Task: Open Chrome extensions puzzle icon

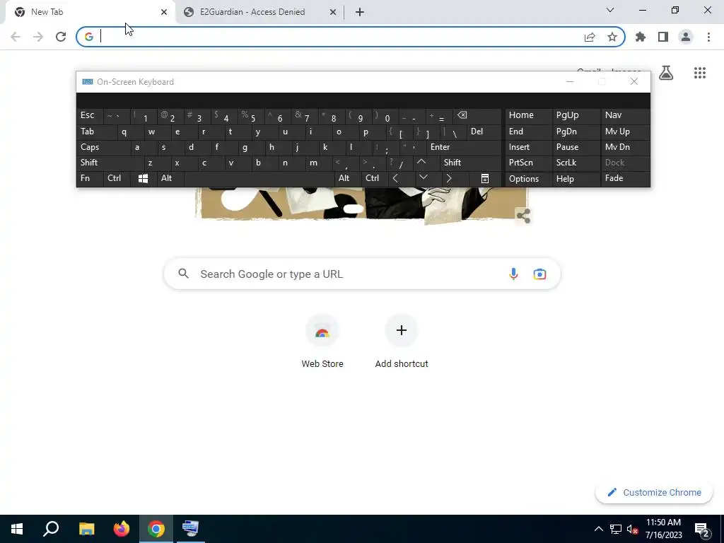Action: click(x=641, y=37)
